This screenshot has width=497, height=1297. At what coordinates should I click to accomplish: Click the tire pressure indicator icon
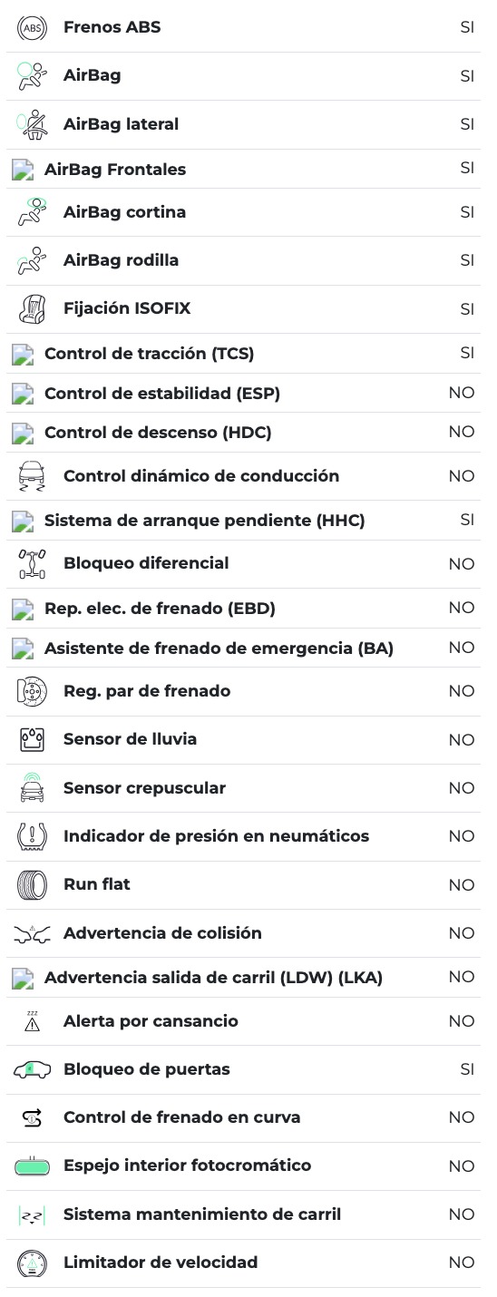point(32,836)
